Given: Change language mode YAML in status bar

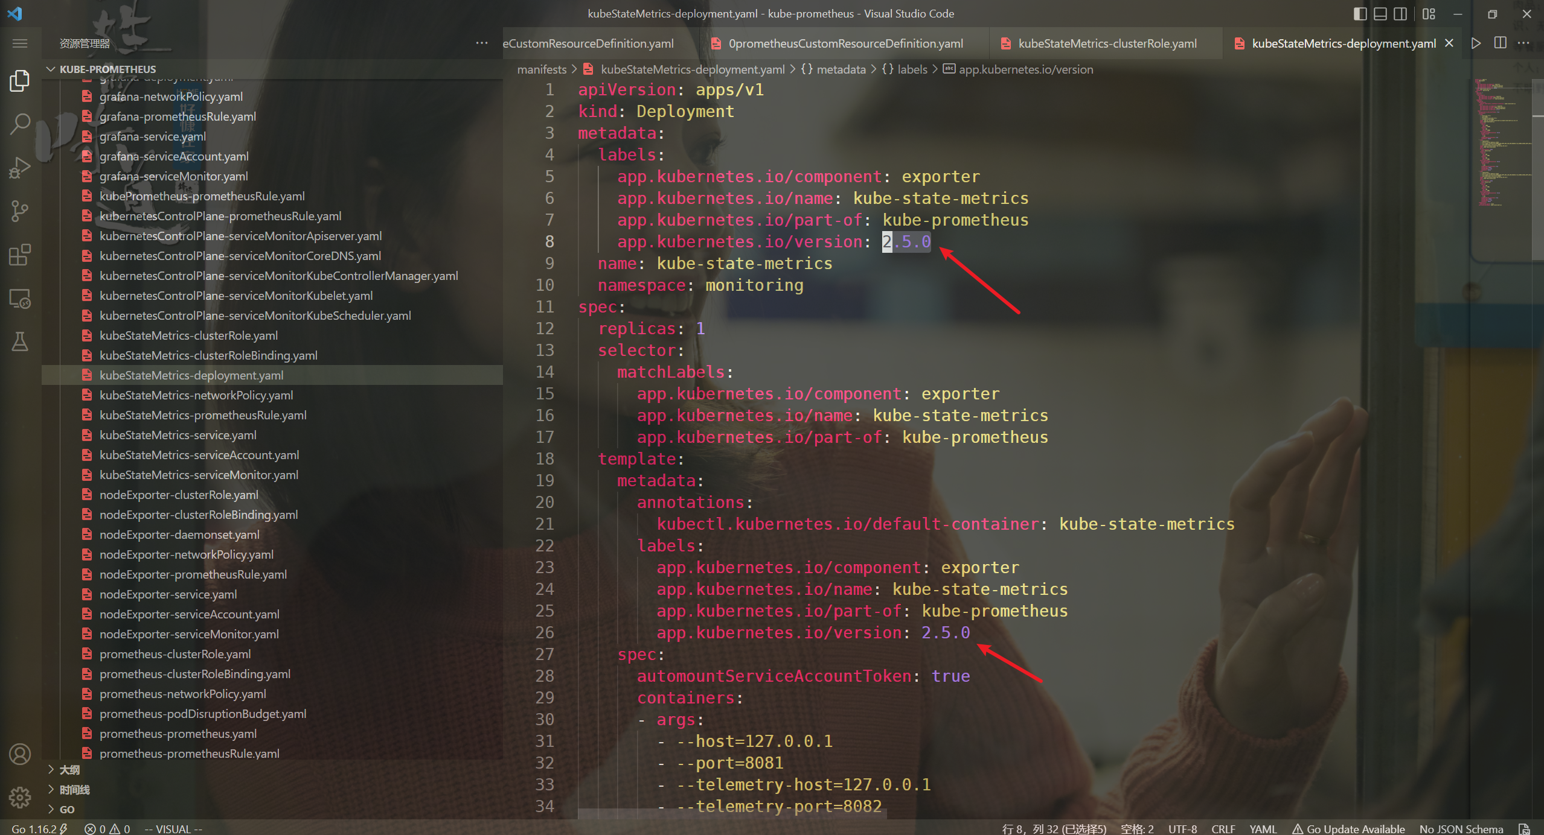Looking at the screenshot, I should click(x=1263, y=829).
